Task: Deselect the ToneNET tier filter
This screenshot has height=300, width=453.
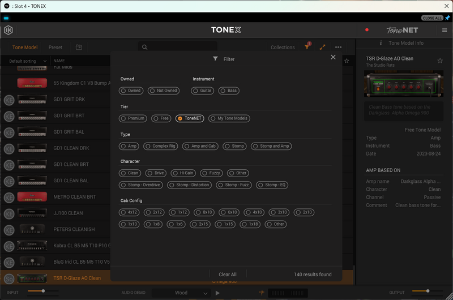Action: (190, 118)
